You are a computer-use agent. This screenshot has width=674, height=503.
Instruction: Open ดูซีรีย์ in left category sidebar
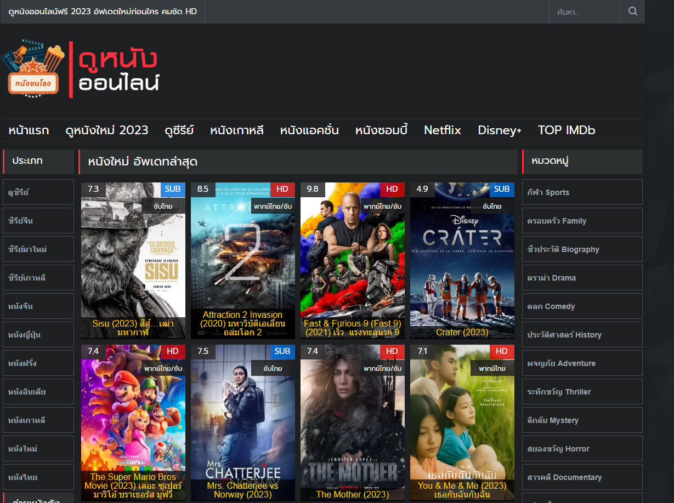[x=38, y=192]
